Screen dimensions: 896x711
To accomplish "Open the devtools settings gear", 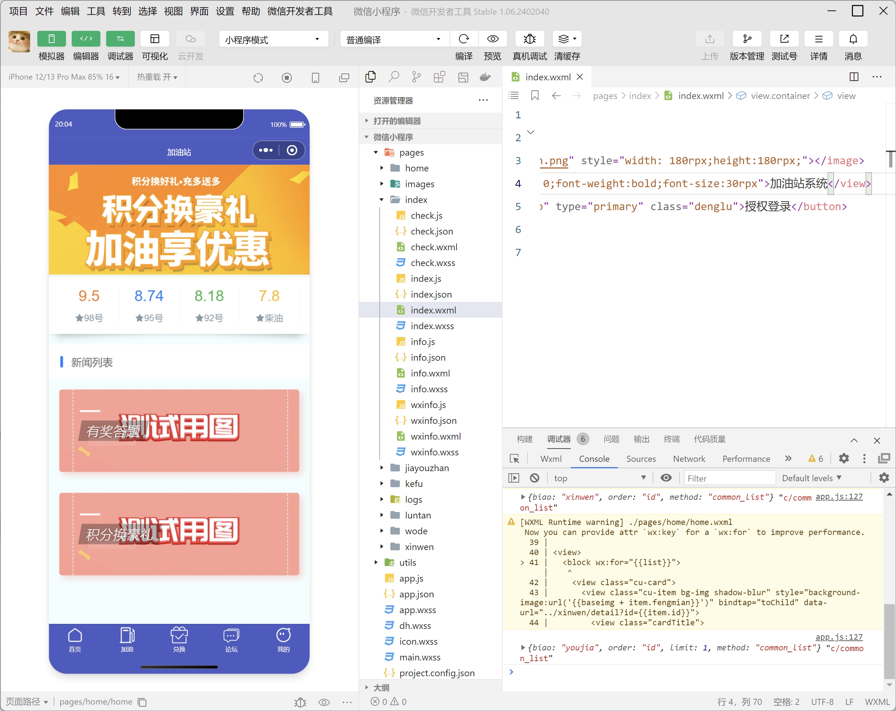I will [844, 459].
